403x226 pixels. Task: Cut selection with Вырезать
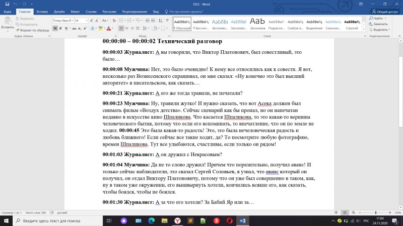coord(25,19)
